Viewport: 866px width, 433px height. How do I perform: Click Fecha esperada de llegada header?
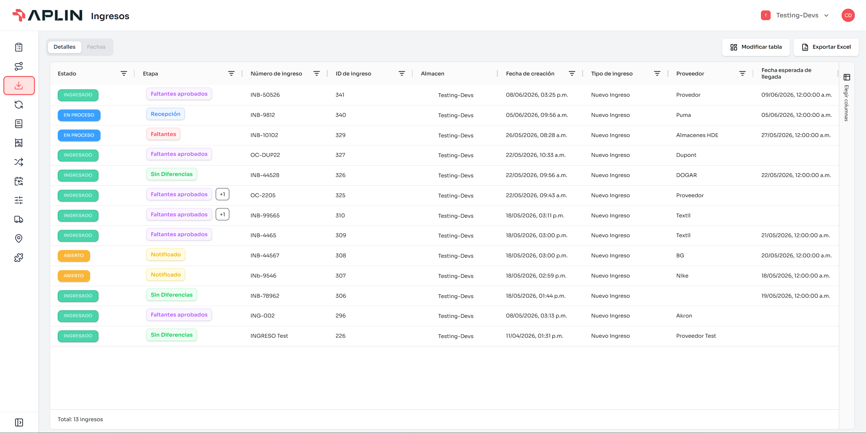coord(786,73)
